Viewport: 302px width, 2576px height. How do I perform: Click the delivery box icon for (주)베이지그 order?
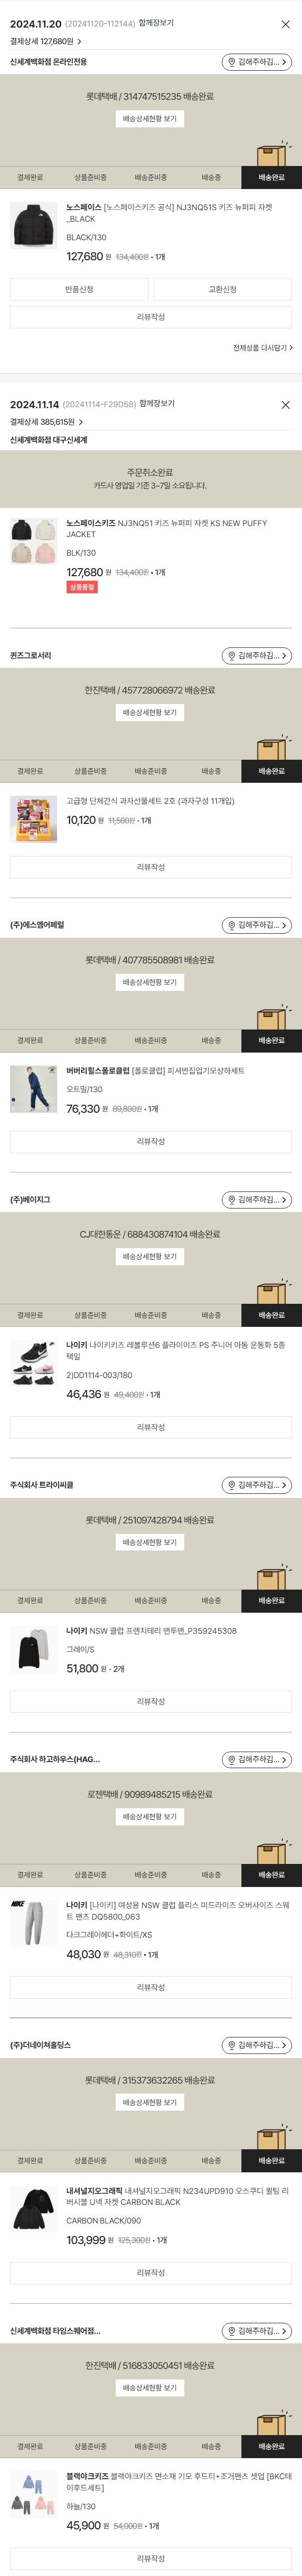pos(271,1292)
